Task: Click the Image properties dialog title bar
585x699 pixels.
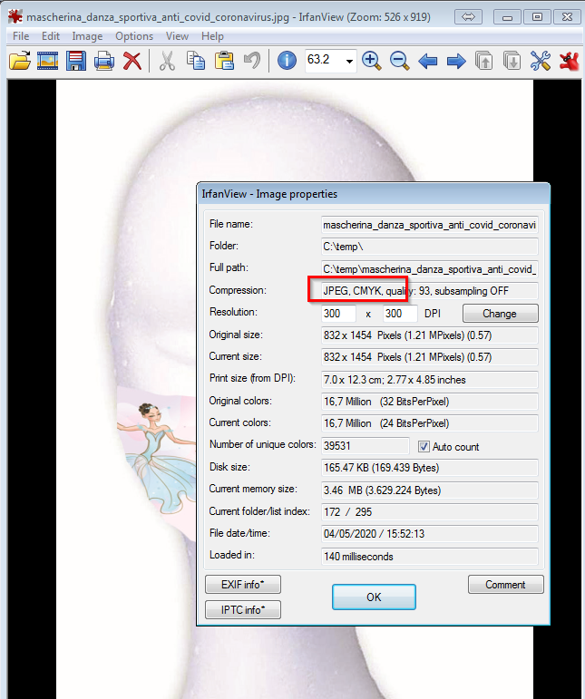Action: (x=373, y=194)
